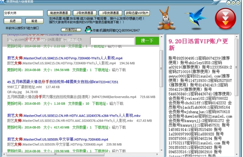Click results pane scroll right arrow
243x157 pixels.
click(157, 154)
